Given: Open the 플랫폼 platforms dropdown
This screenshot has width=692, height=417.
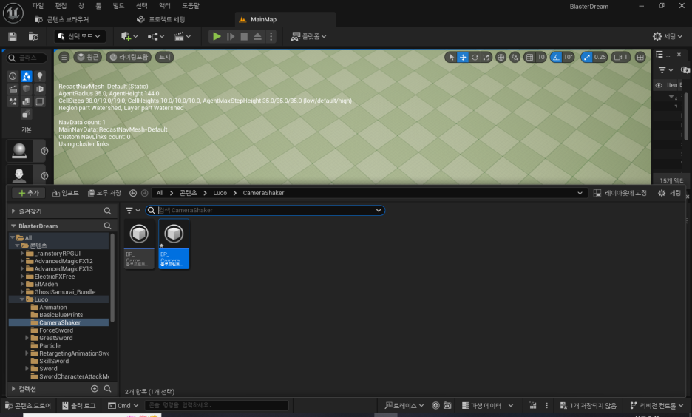Looking at the screenshot, I should (308, 36).
